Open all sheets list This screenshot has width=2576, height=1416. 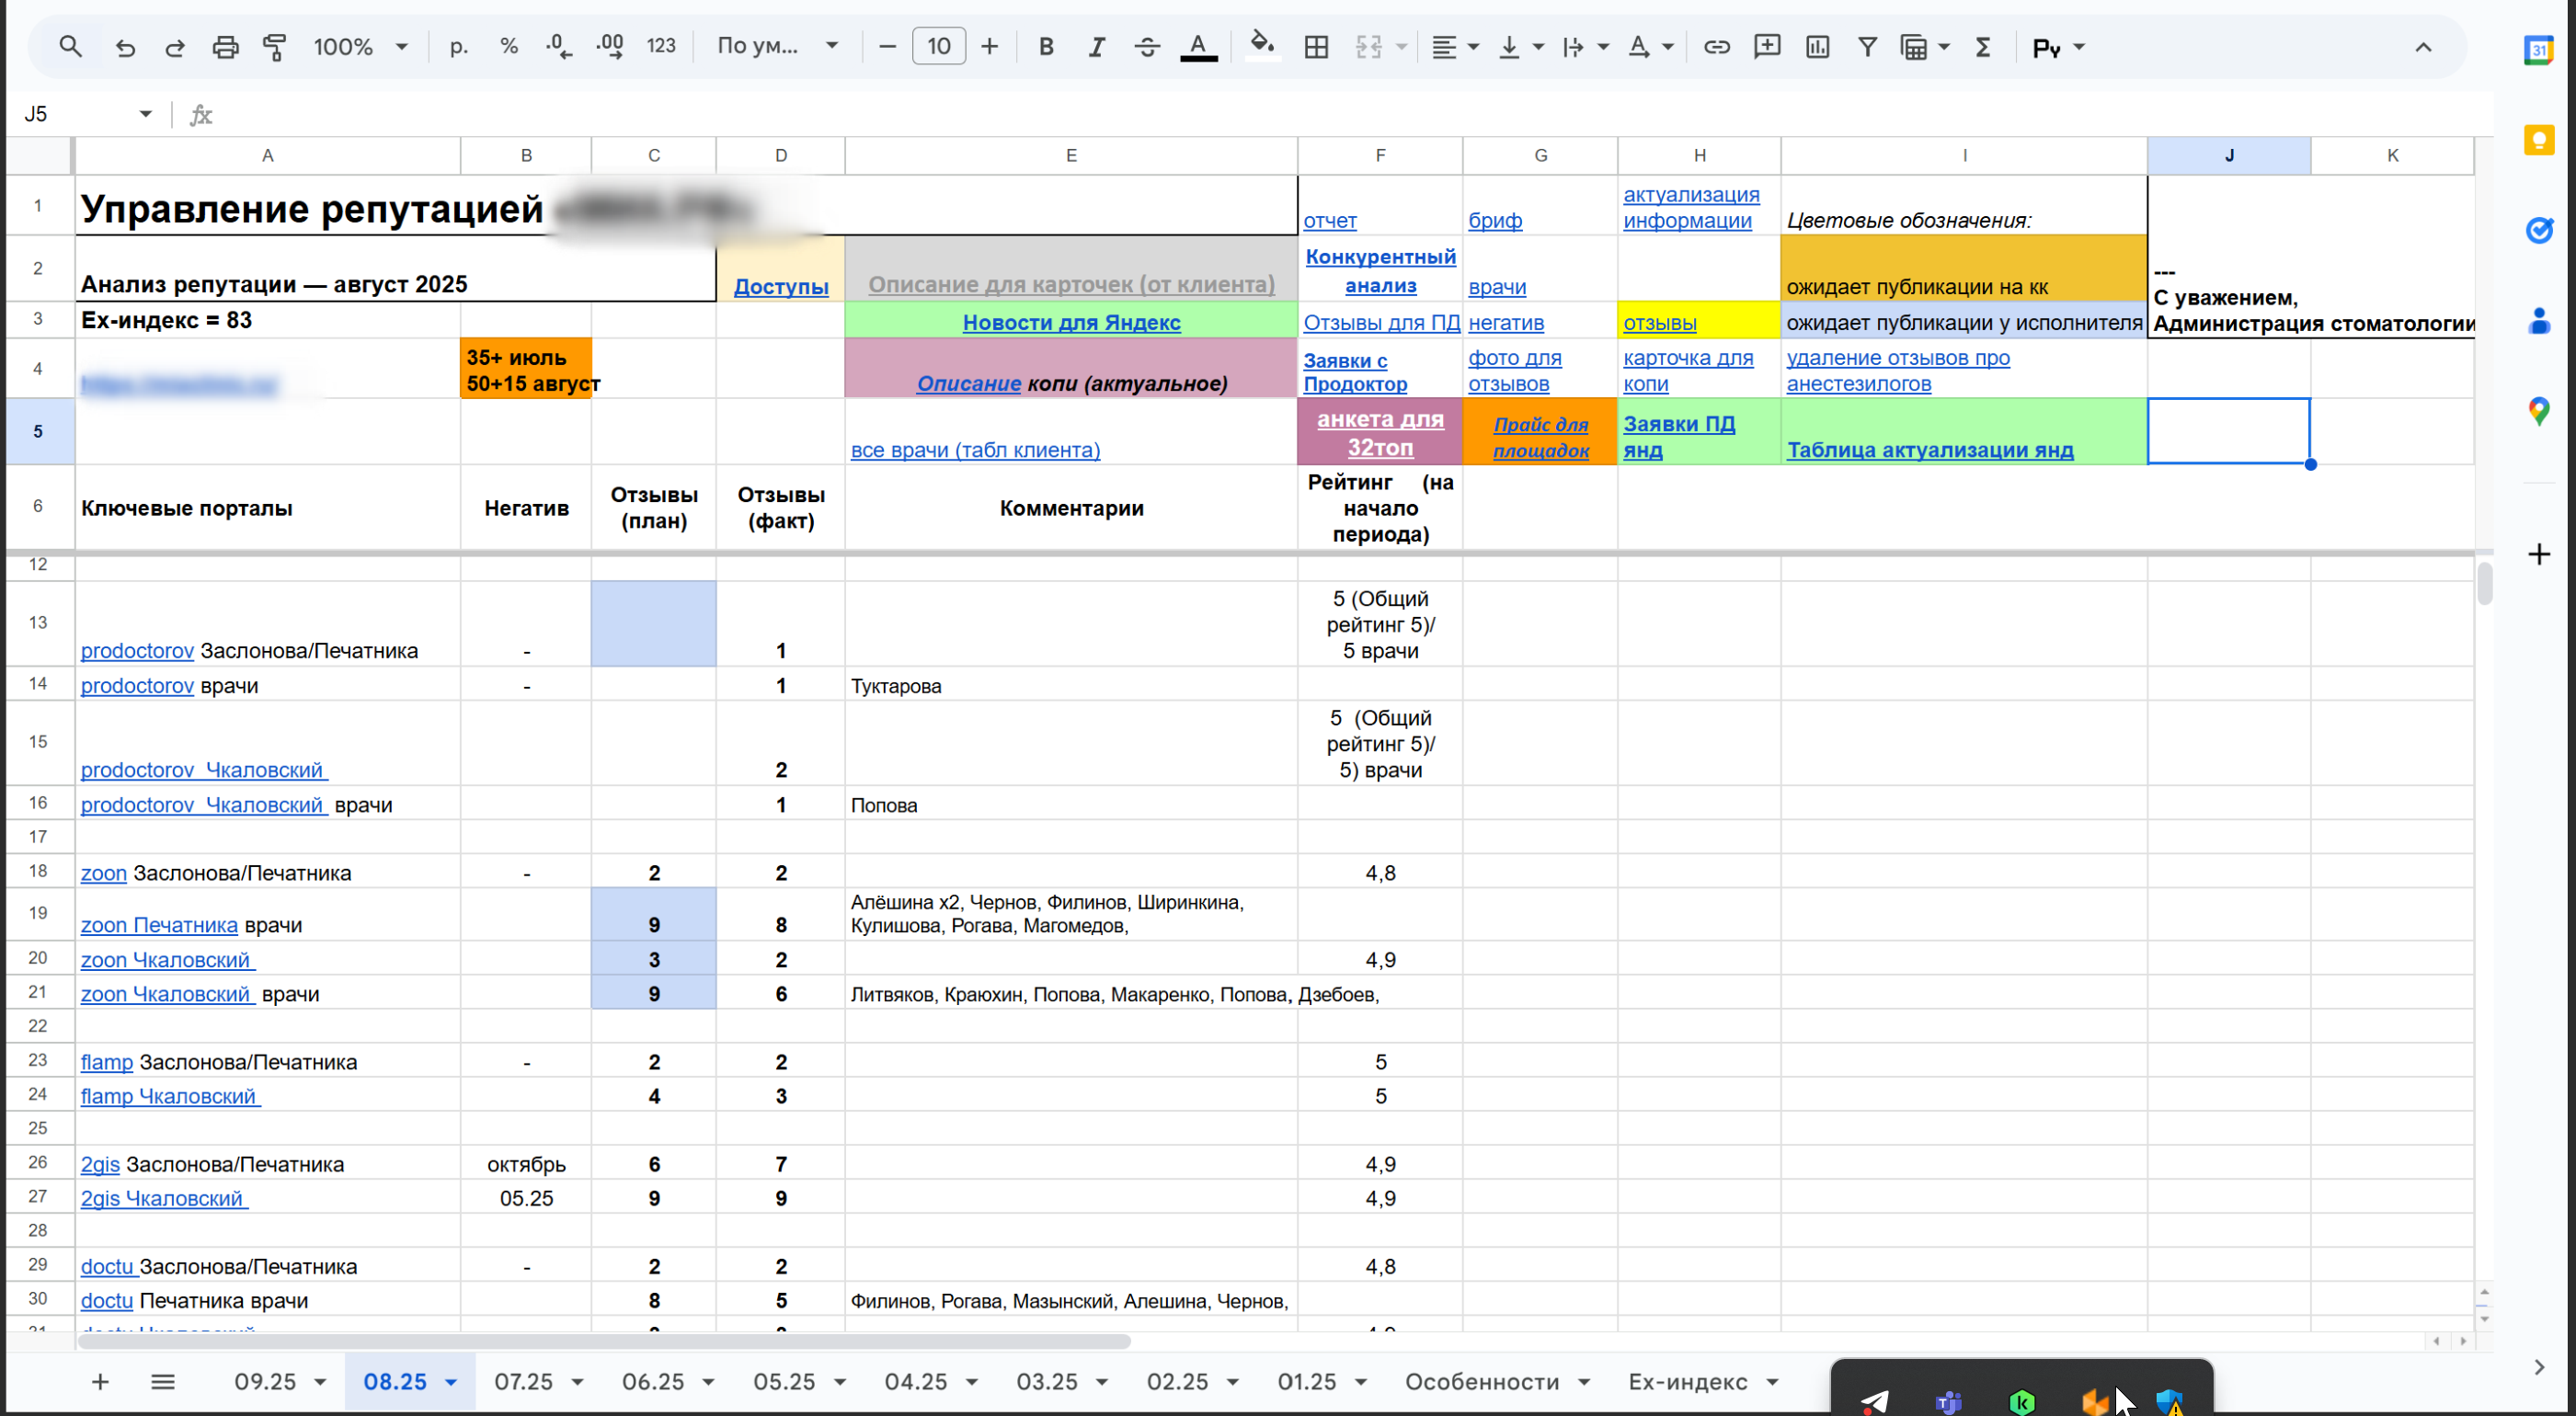coord(163,1381)
